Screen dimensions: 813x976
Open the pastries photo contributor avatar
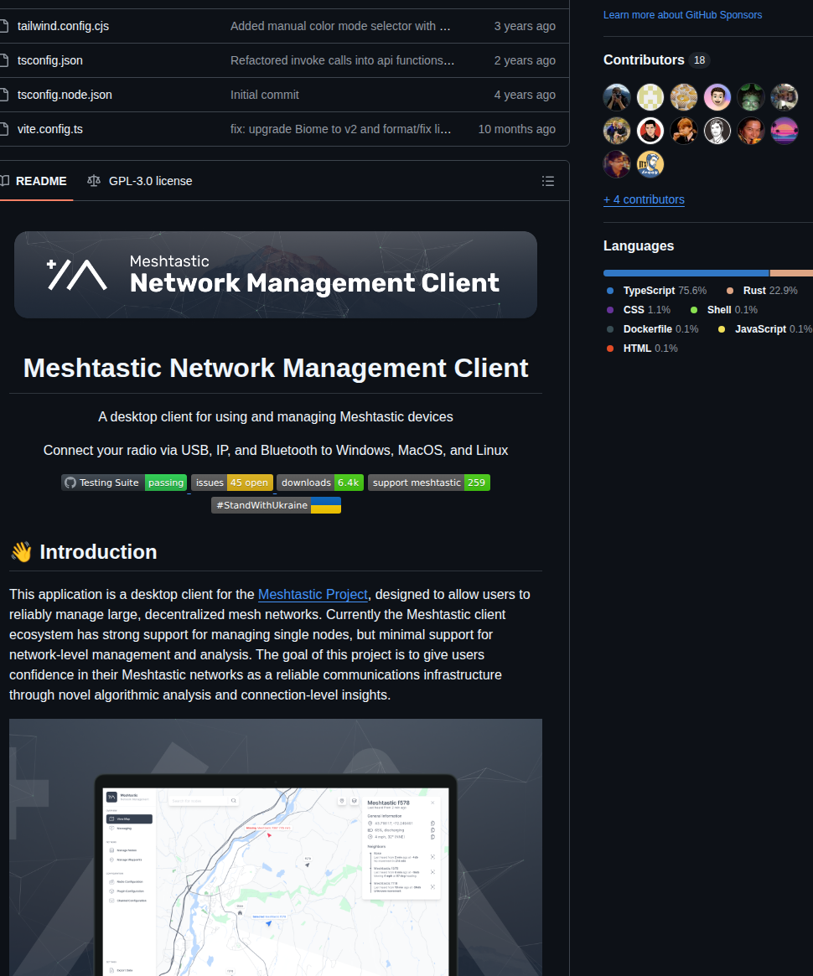pos(684,97)
